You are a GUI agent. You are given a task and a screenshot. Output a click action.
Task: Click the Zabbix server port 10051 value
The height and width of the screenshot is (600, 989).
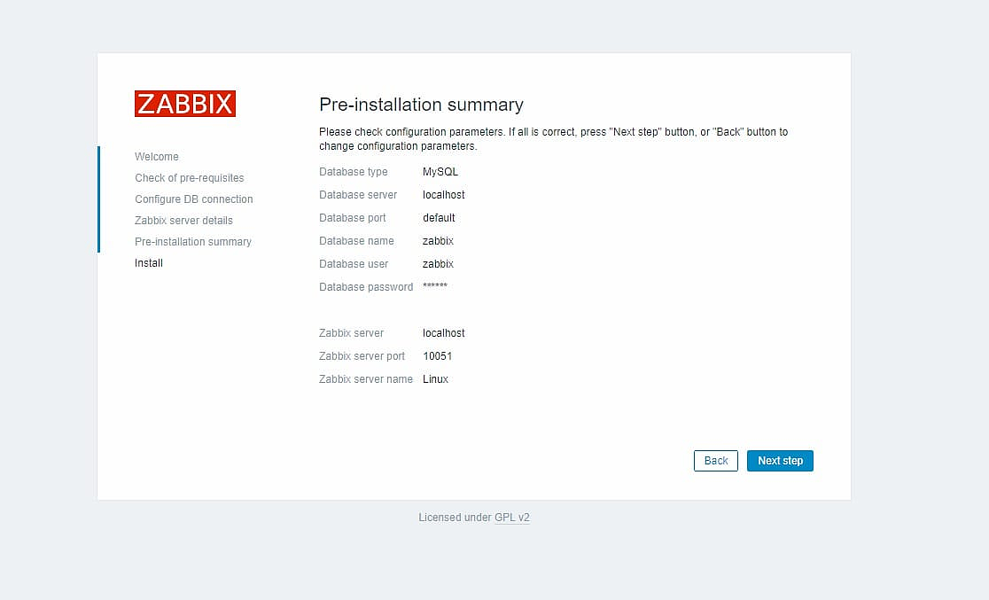point(437,356)
